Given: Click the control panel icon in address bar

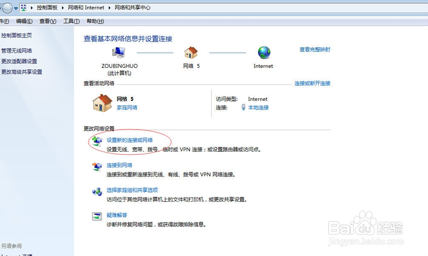Looking at the screenshot, I should tap(24, 8).
